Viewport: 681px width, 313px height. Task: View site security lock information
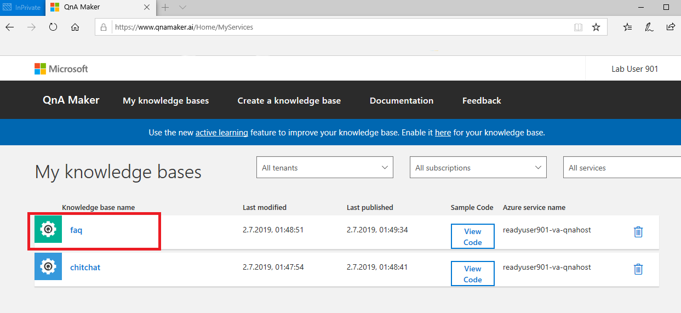point(104,27)
